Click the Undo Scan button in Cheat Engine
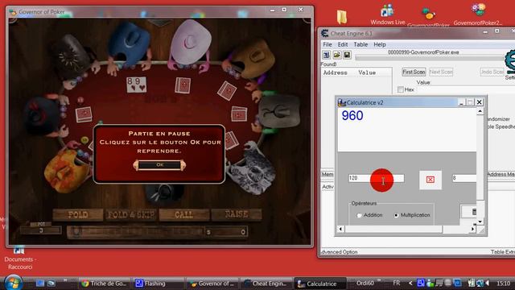Viewport: 515px width, 290px height. pos(492,72)
